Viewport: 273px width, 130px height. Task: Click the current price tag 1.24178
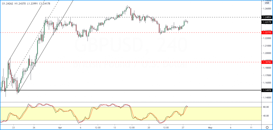[x=267, y=22]
